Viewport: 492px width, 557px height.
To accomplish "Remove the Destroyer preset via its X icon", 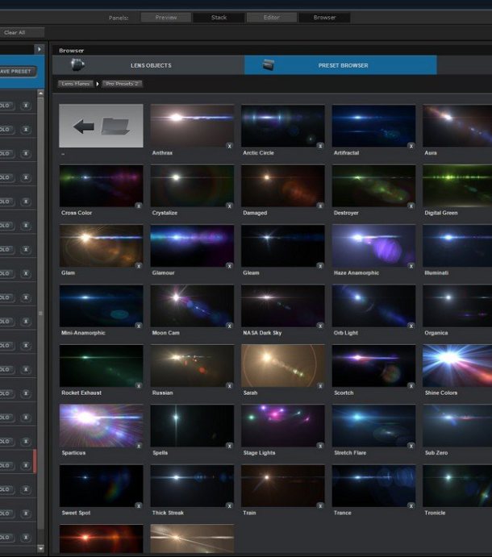I will click(411, 206).
